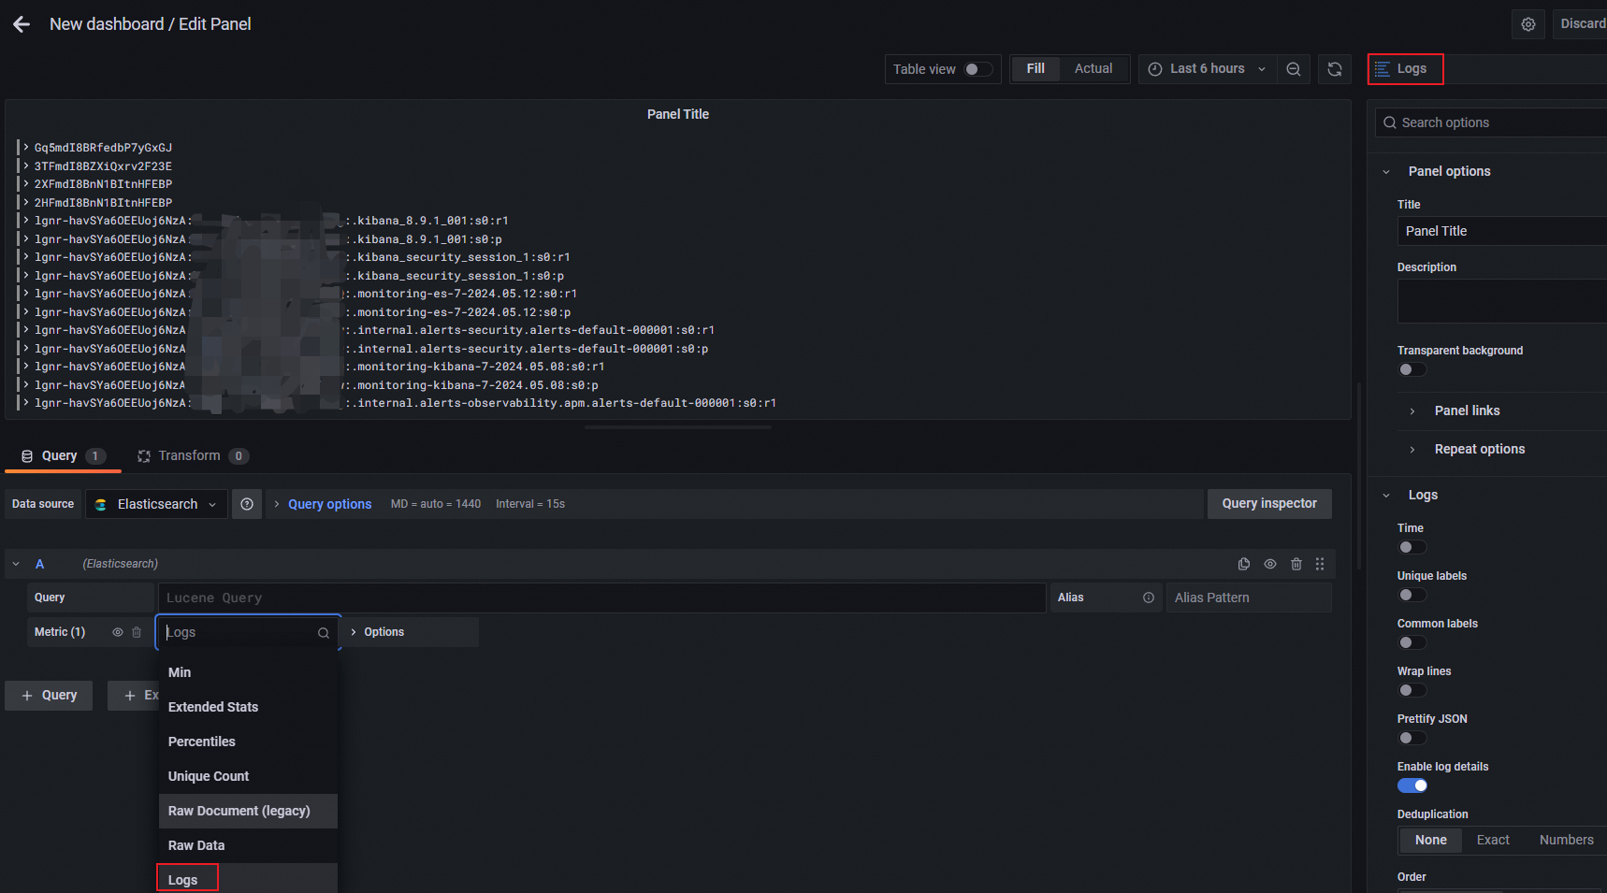This screenshot has height=893, width=1607.
Task: Click the Query inspector button
Action: pos(1268,504)
